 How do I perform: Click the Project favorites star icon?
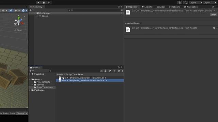(114, 71)
